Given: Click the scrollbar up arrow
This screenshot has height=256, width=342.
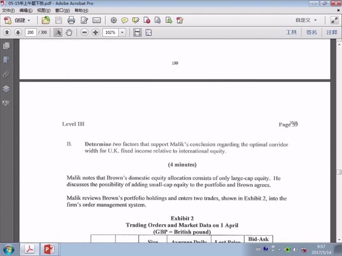Looking at the screenshot, I should point(339,44).
